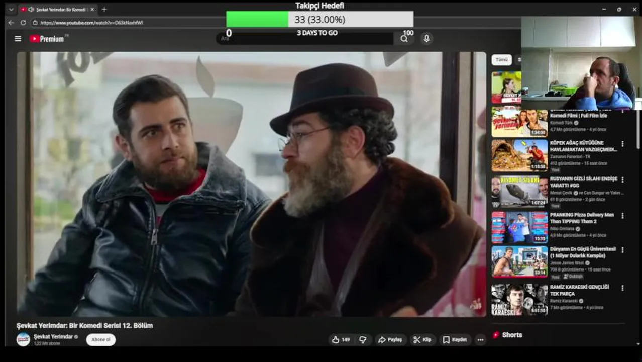This screenshot has width=642, height=362.
Task: Open tab search dropdown arrow
Action: click(x=11, y=9)
